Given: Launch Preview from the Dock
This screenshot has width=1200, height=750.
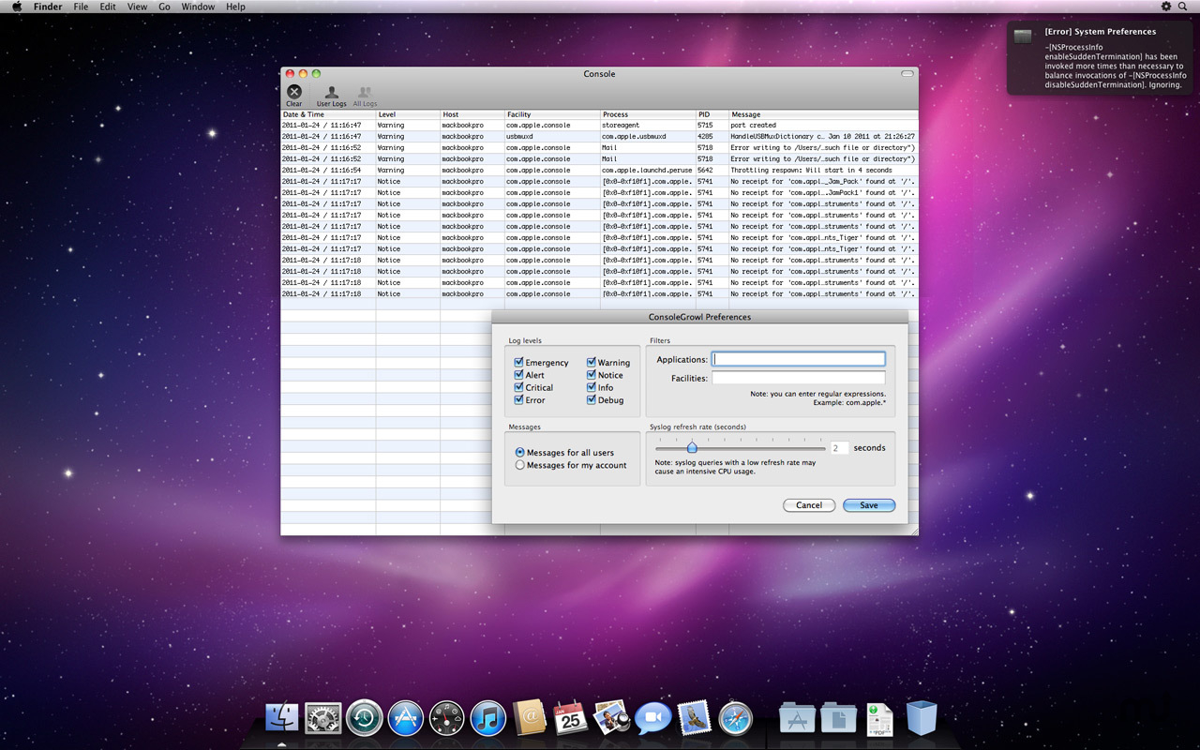Looking at the screenshot, I should tap(611, 717).
